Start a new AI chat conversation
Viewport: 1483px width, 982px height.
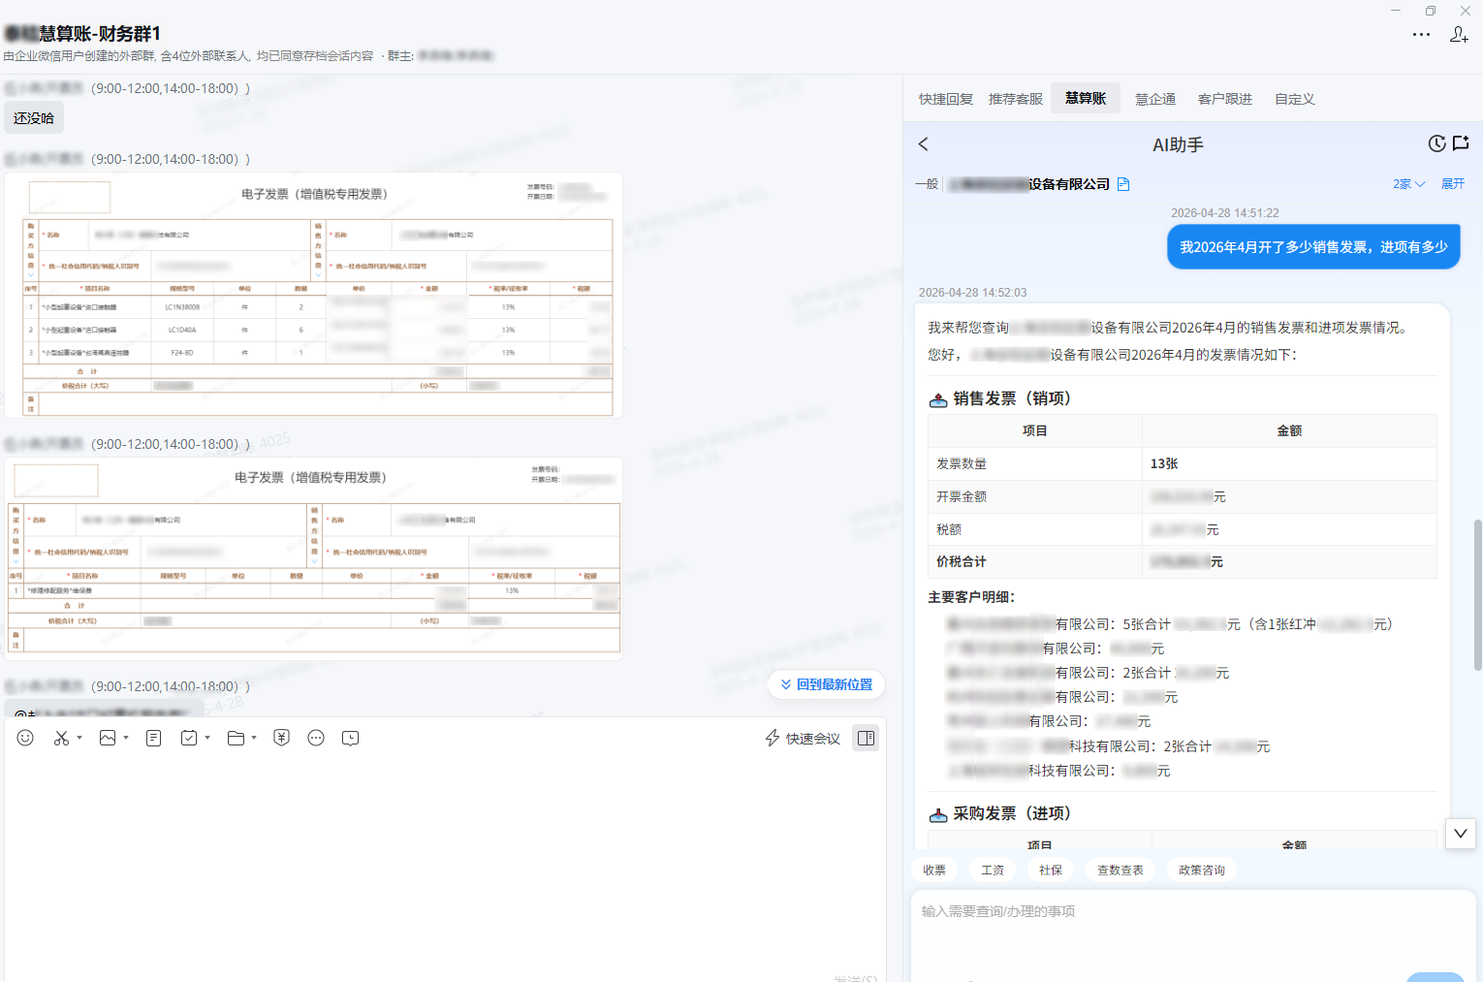point(1461,143)
